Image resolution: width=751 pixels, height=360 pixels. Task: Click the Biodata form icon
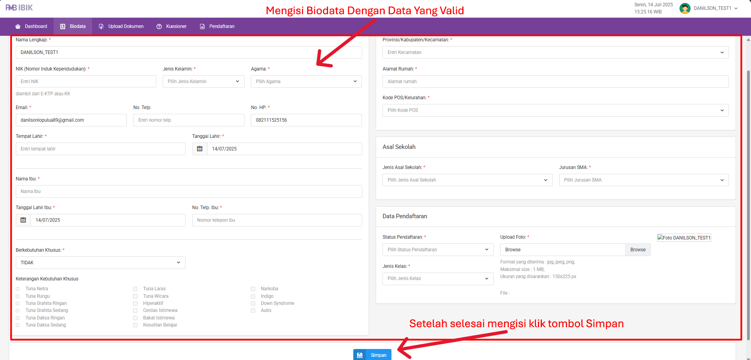(x=63, y=26)
